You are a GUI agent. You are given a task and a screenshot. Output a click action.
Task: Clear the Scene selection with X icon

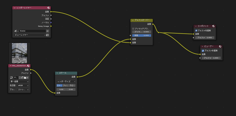(48, 31)
